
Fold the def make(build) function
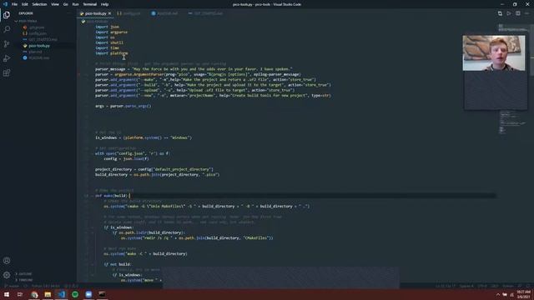92,196
